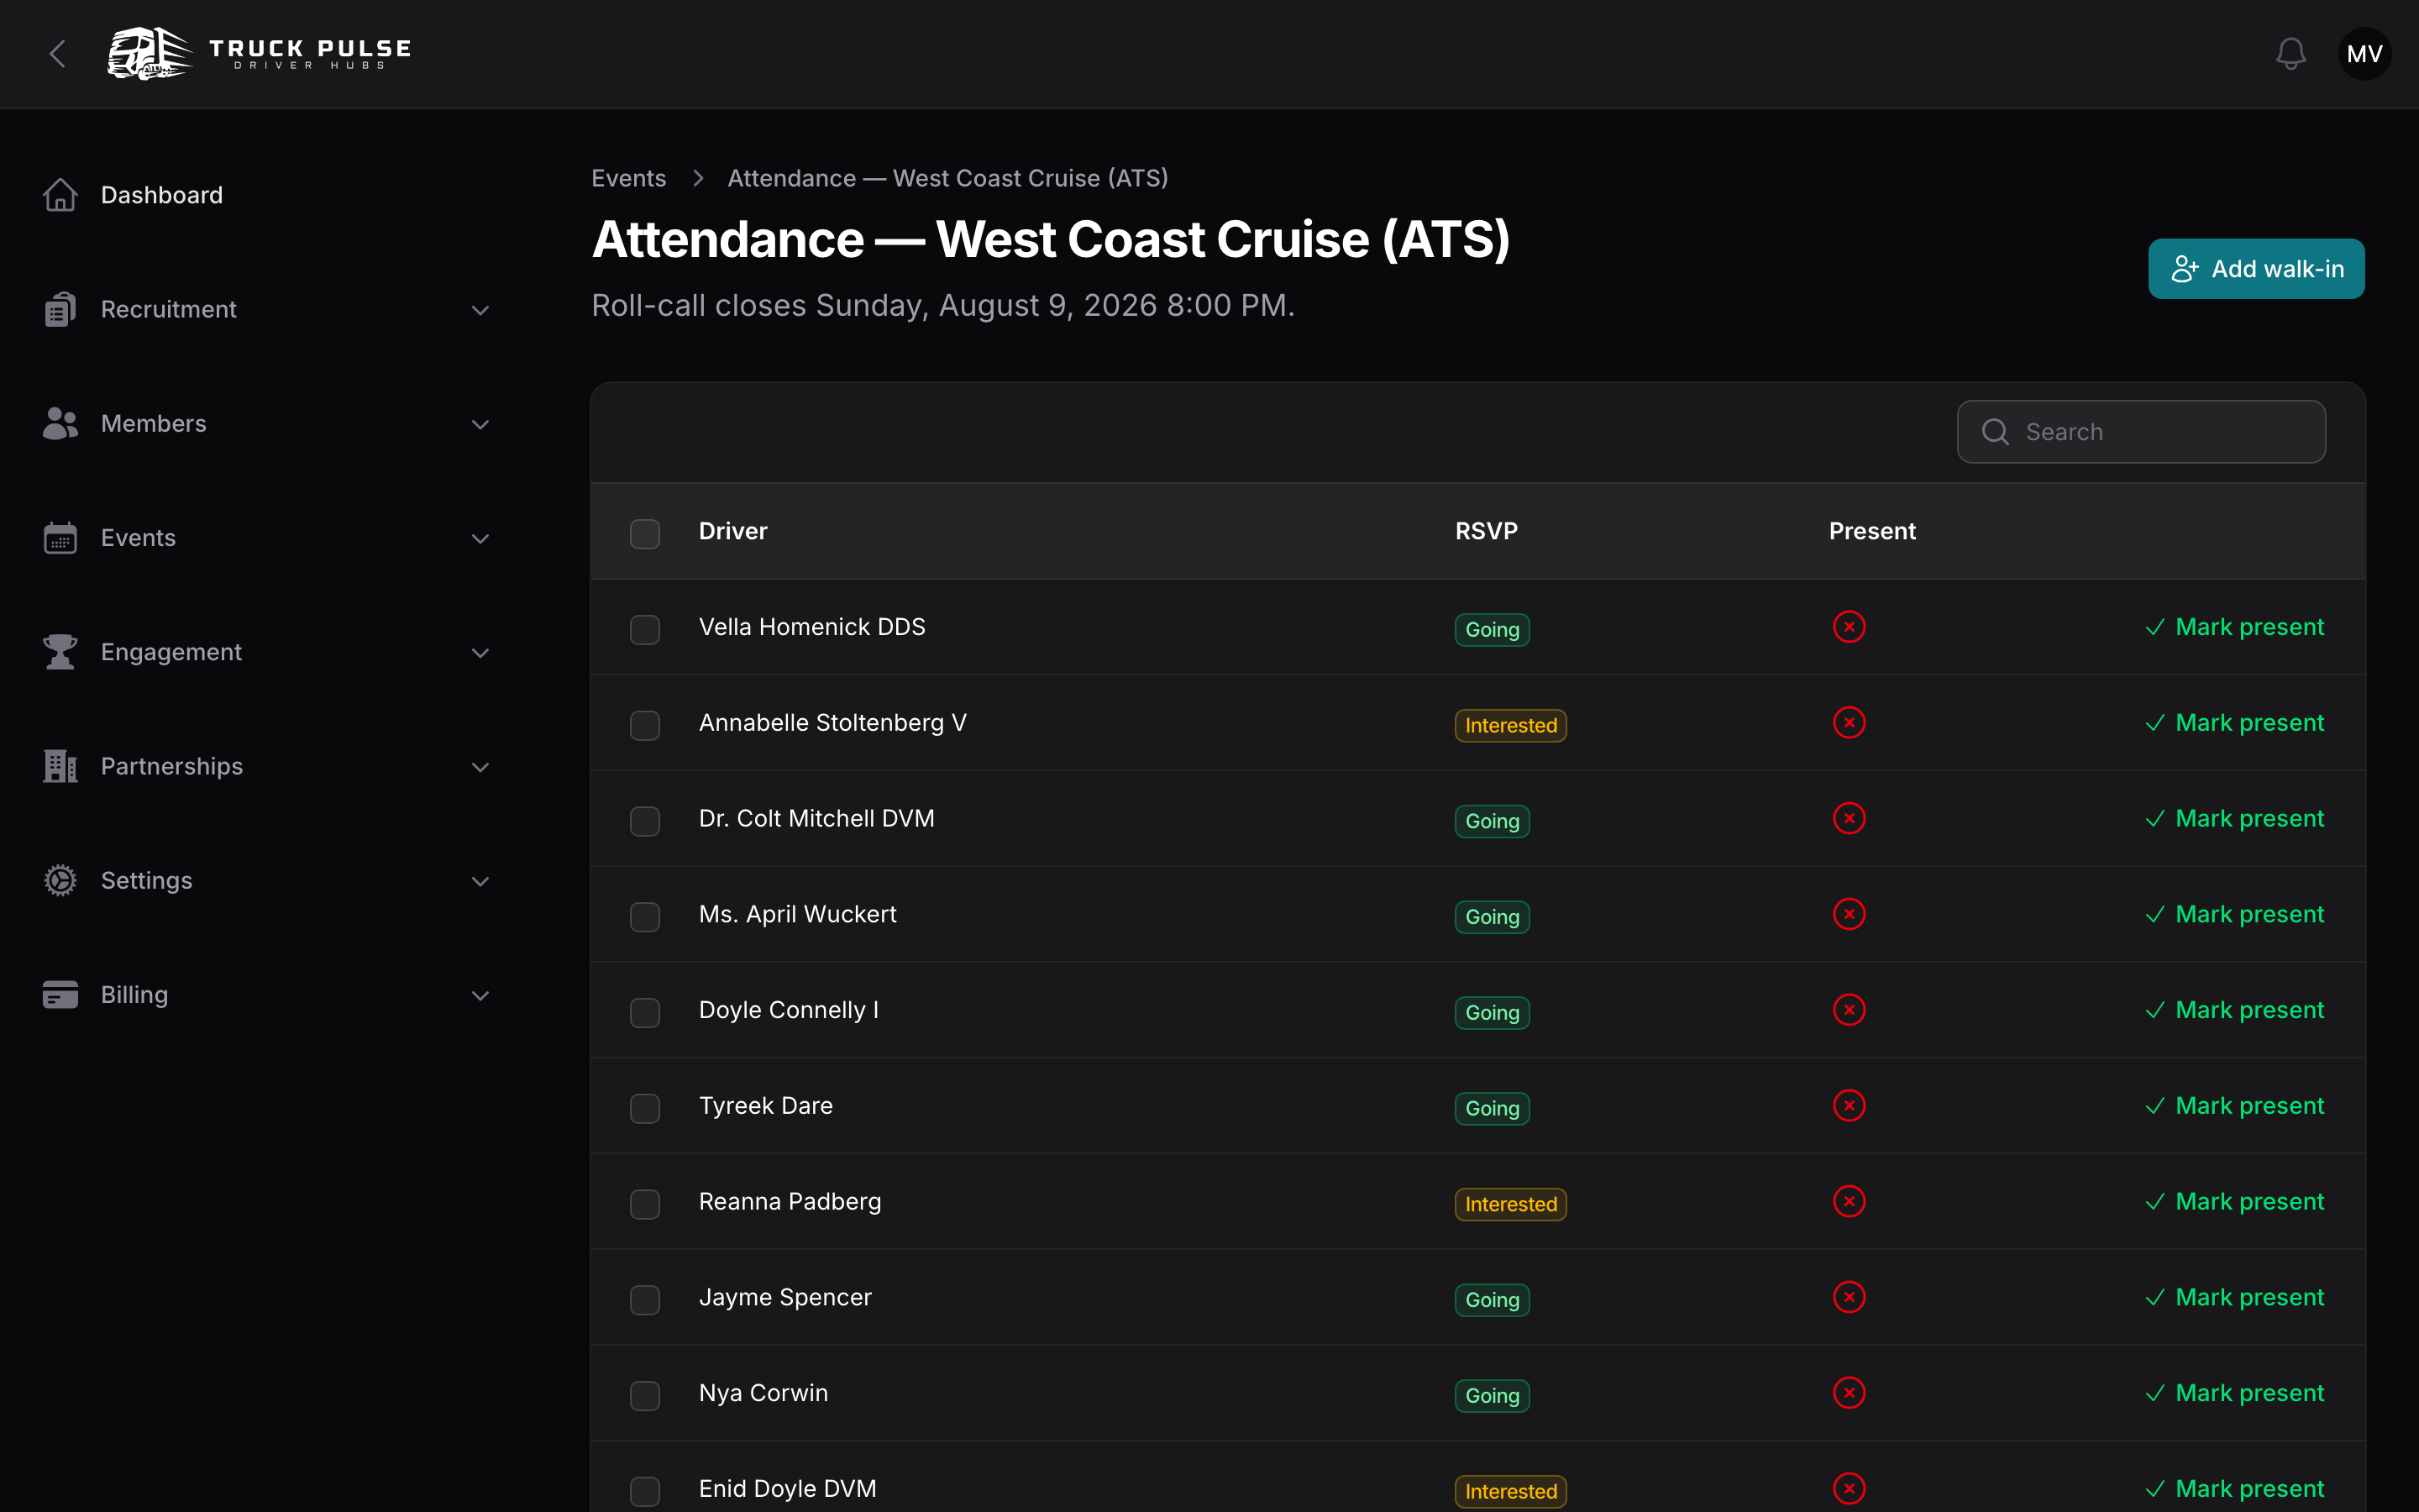Image resolution: width=2419 pixels, height=1512 pixels.
Task: Click the Partnerships building icon
Action: (x=60, y=766)
